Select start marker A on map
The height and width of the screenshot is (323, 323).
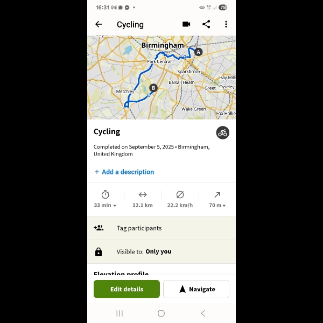pos(198,52)
